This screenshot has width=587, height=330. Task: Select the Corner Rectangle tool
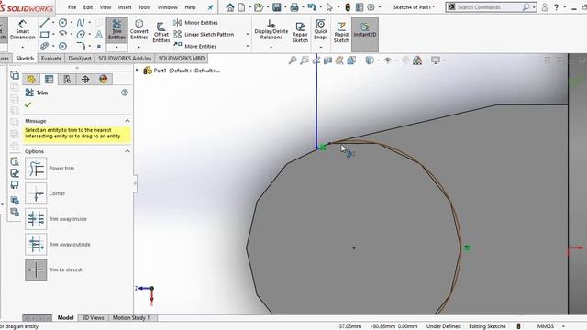tap(45, 35)
